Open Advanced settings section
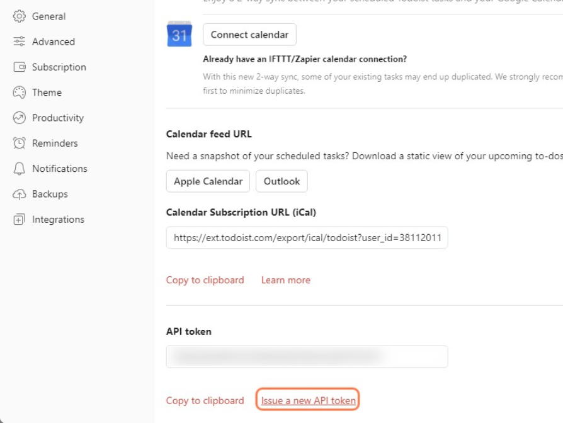 (x=54, y=42)
